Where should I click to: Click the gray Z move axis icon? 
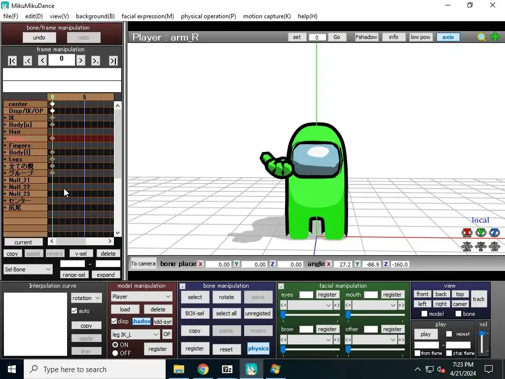(x=494, y=247)
